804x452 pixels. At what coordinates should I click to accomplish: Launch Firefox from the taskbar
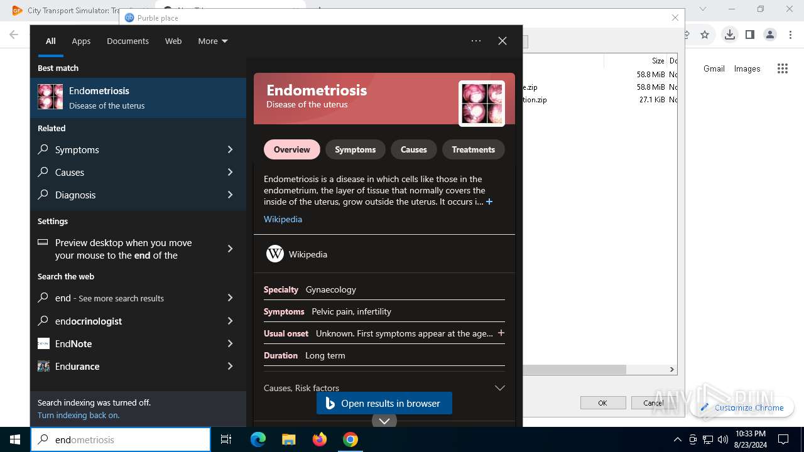[x=320, y=439]
